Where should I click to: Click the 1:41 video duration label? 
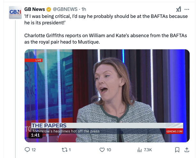(35, 135)
